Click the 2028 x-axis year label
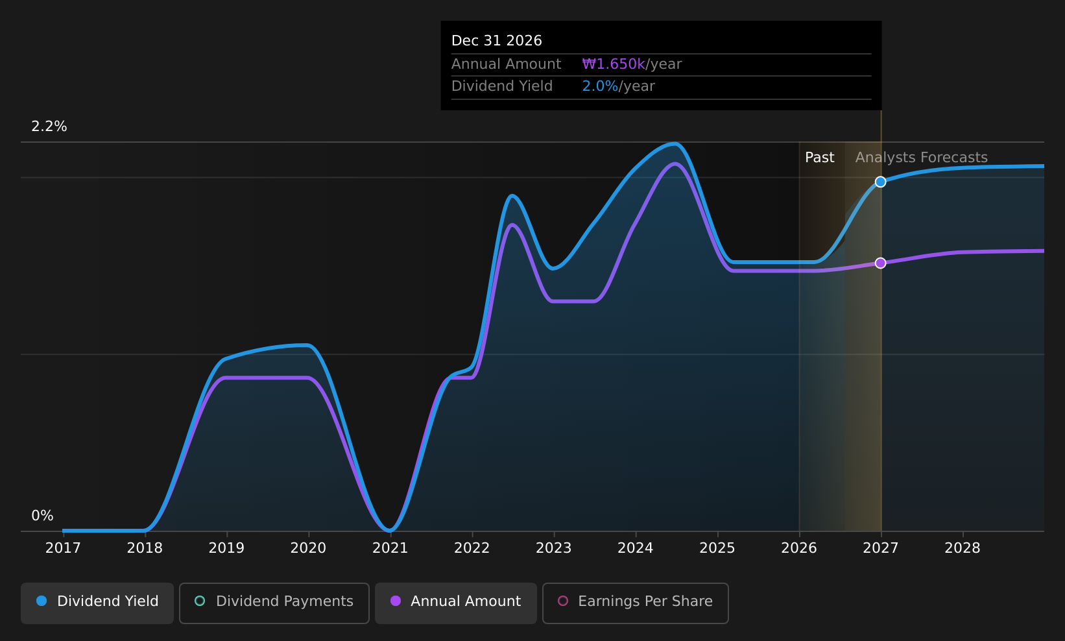This screenshot has height=641, width=1065. coord(963,548)
